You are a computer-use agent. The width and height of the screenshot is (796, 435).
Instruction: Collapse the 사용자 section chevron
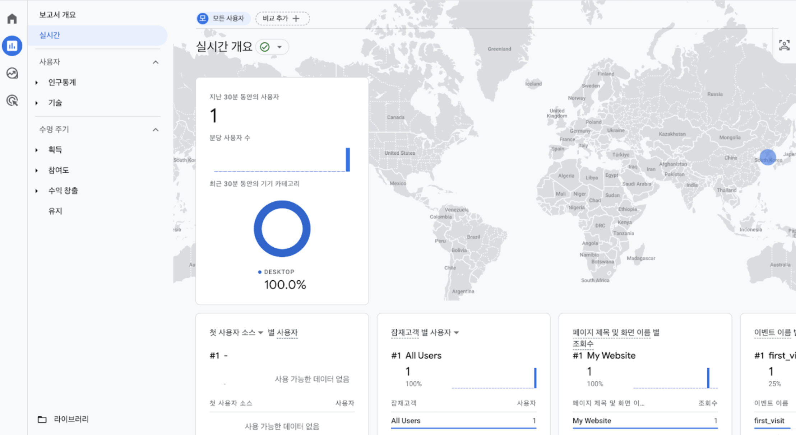pyautogui.click(x=155, y=62)
